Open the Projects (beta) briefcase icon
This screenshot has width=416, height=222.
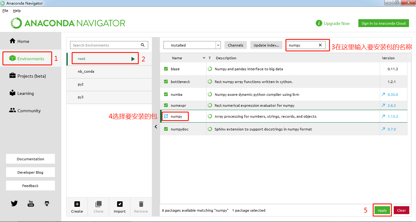[13, 75]
